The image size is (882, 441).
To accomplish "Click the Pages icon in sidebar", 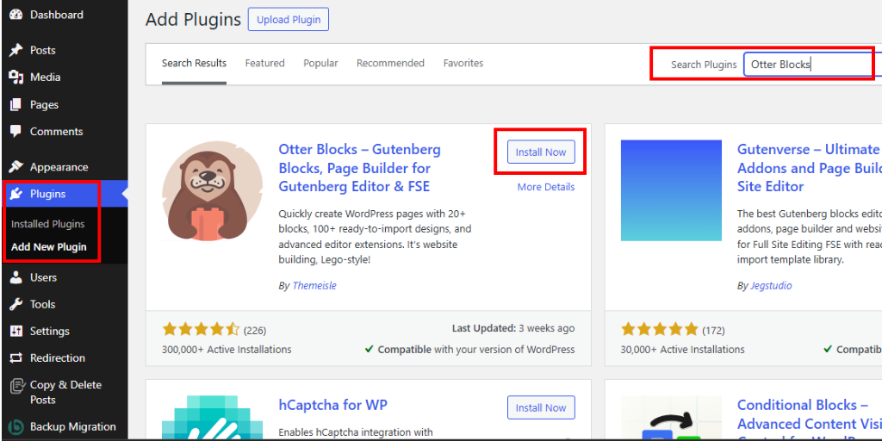I will coord(16,104).
